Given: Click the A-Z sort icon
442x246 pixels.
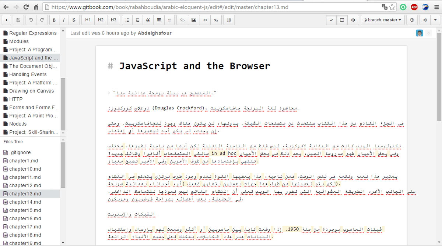Looking at the screenshot, I should pos(229,20).
